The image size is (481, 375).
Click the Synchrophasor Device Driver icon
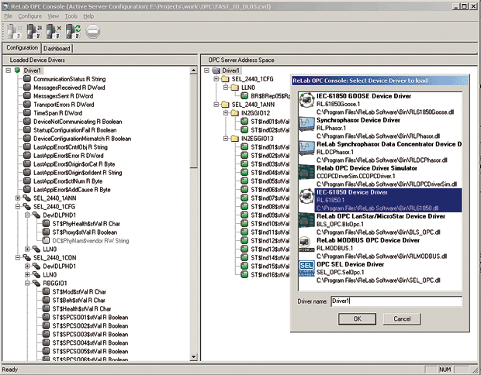[x=306, y=124]
